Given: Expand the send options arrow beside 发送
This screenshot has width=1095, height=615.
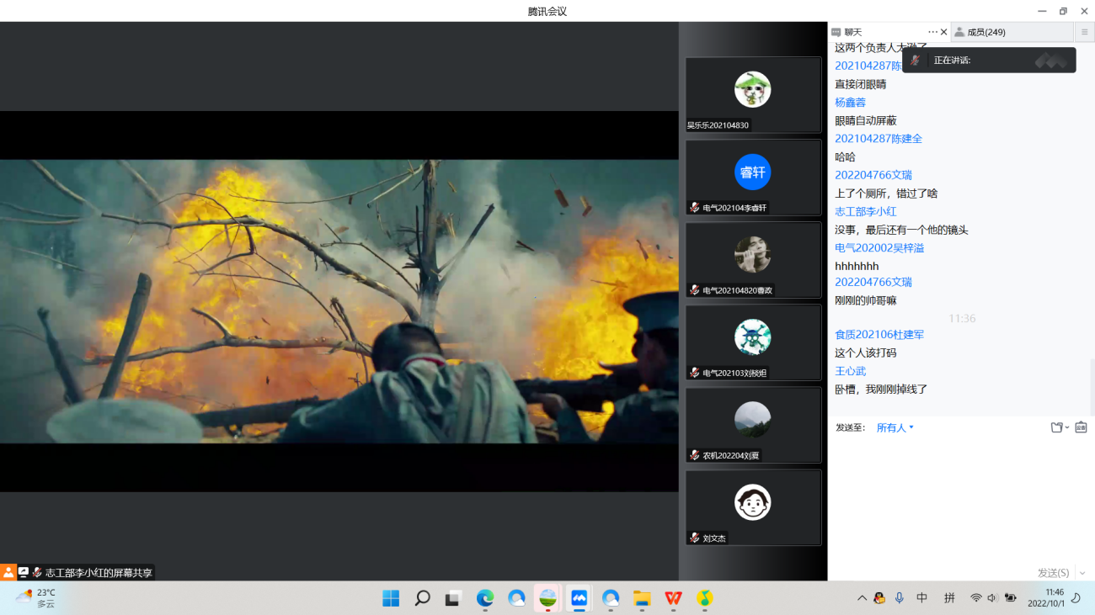Looking at the screenshot, I should tap(1082, 572).
